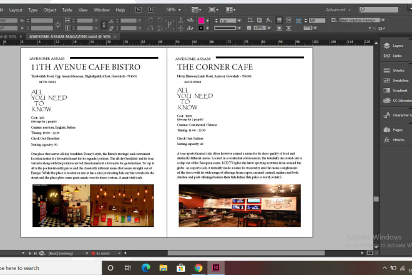Open the Pages panel

point(393,130)
